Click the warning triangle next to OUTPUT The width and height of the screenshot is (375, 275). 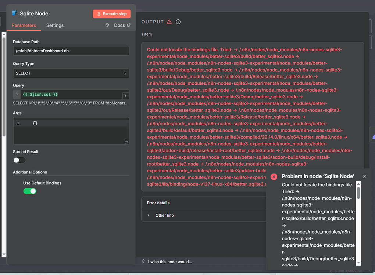pos(168,22)
